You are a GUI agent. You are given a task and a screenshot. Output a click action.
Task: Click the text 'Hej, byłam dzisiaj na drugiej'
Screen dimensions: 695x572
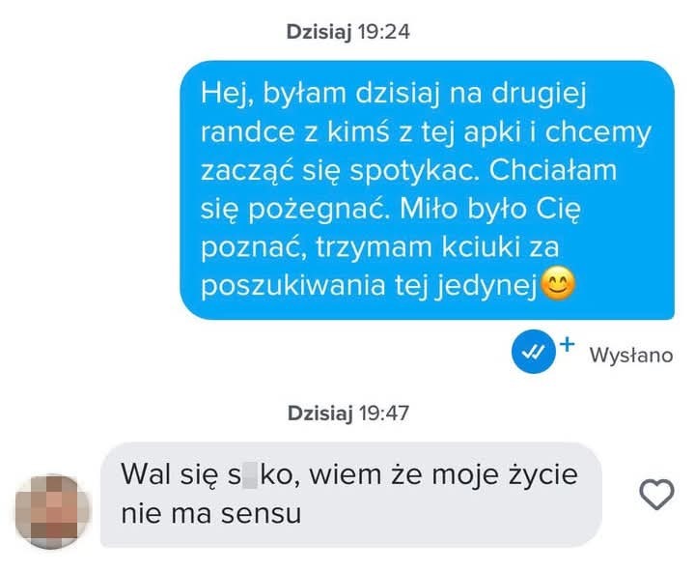coord(394,95)
